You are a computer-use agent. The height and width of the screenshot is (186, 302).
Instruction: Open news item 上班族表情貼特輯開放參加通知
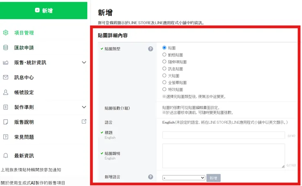coord(31,170)
